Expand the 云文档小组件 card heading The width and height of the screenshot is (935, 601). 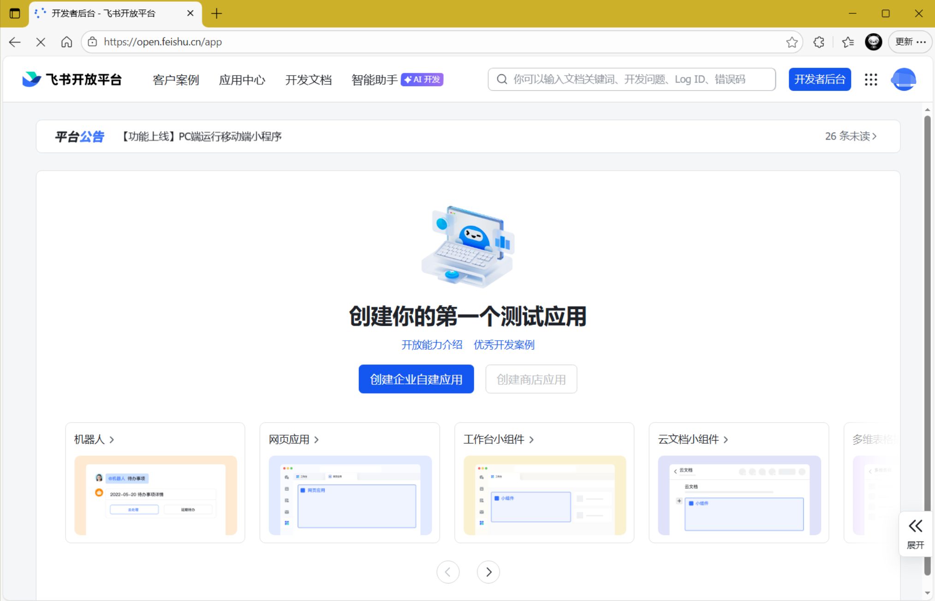[x=693, y=439]
